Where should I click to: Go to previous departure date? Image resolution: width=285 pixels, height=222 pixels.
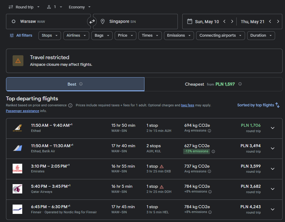224,21
